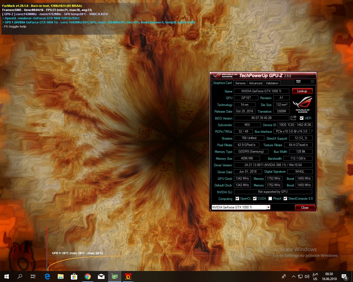Screen dimensions: 353x282
Task: Click the Memory Size value '4096 MB'
Action: (x=247, y=158)
